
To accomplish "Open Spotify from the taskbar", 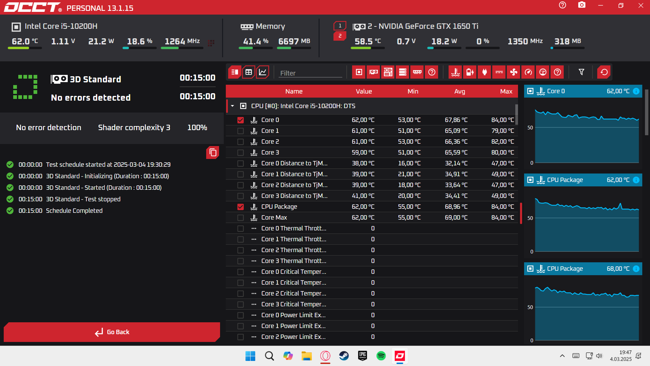I will coord(381,356).
